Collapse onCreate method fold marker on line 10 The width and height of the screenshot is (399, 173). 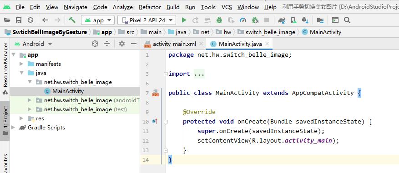tap(166, 122)
